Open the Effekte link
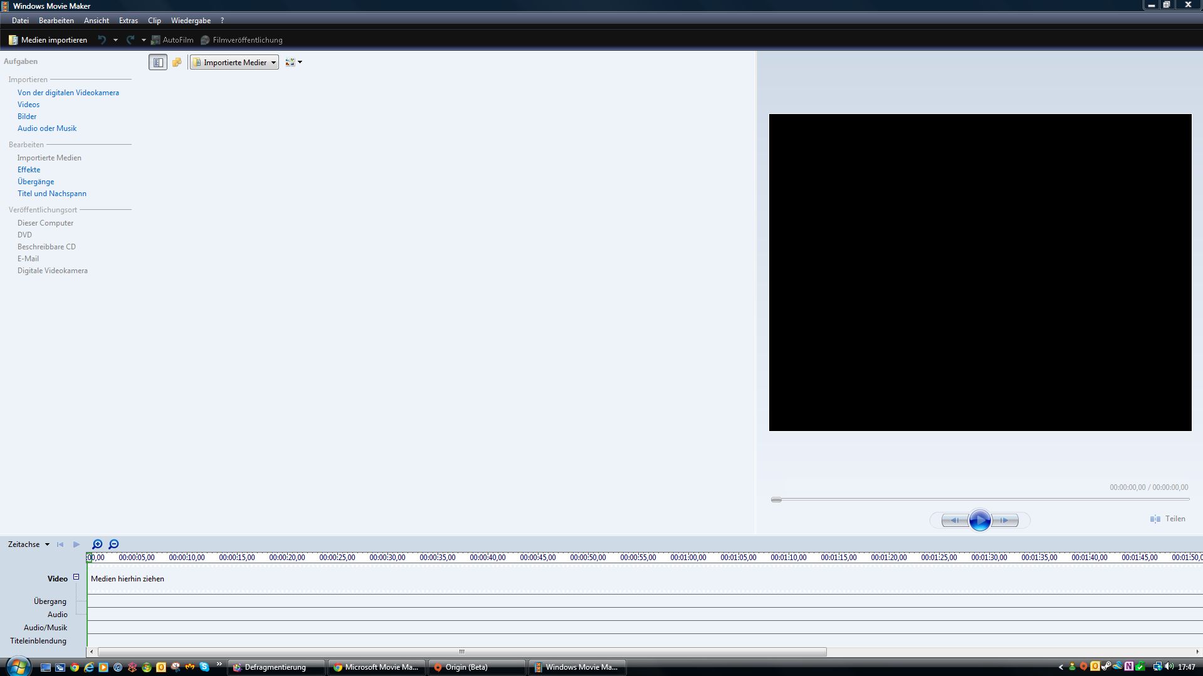The height and width of the screenshot is (676, 1203). pyautogui.click(x=29, y=170)
